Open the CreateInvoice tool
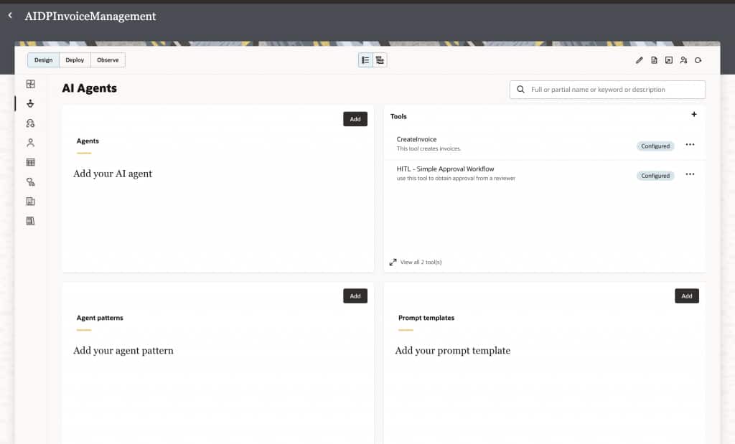The height and width of the screenshot is (444, 735). pyautogui.click(x=416, y=139)
